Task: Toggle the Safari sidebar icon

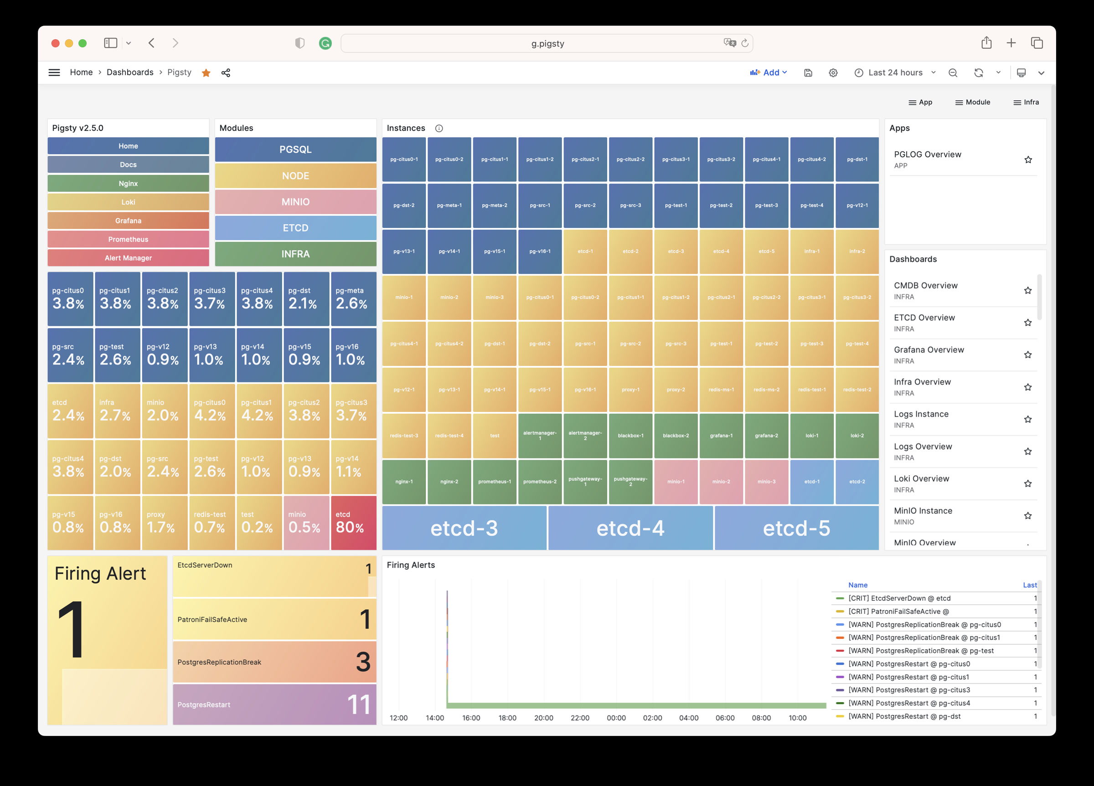Action: 110,43
